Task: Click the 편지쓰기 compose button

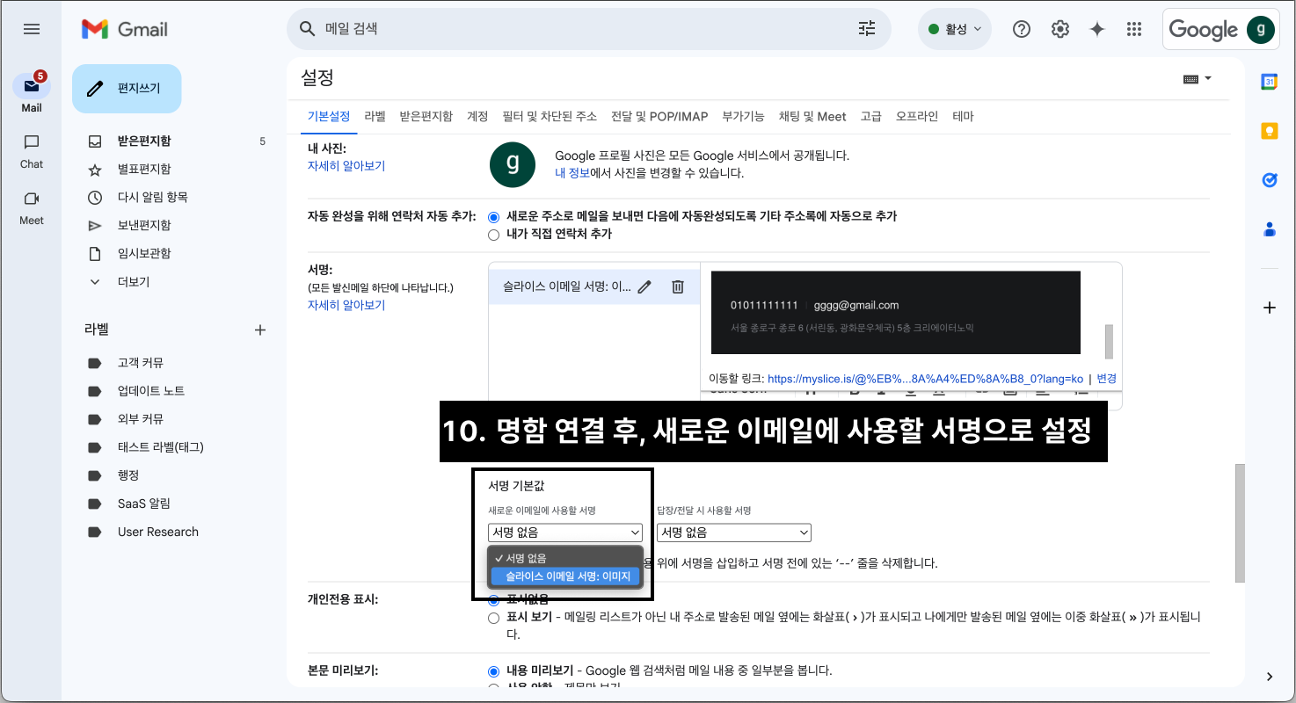Action: tap(127, 89)
